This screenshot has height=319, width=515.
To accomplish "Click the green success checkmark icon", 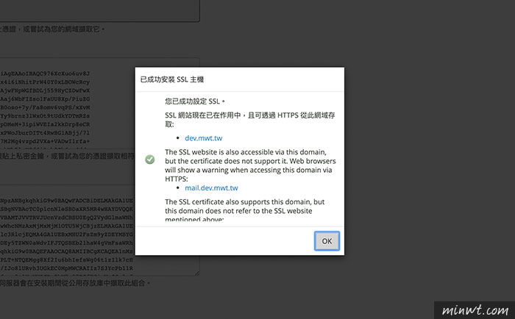I will [x=150, y=159].
